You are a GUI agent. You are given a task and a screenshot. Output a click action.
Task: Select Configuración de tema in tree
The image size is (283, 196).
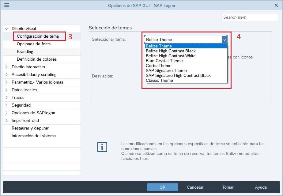coord(38,36)
